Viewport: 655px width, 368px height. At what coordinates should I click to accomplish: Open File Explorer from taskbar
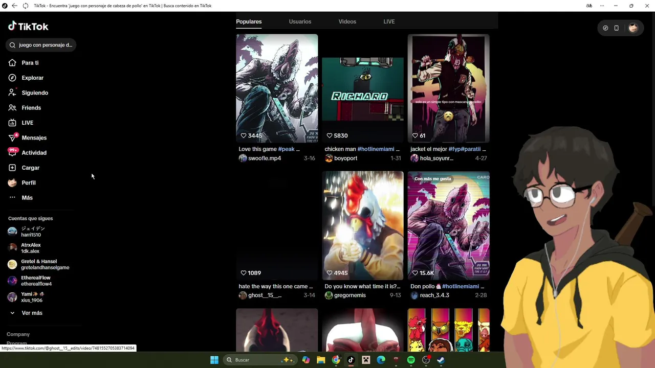[x=321, y=360]
